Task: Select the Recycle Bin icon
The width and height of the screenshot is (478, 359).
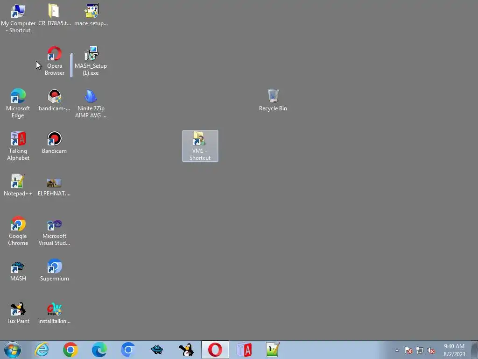Action: point(273,100)
